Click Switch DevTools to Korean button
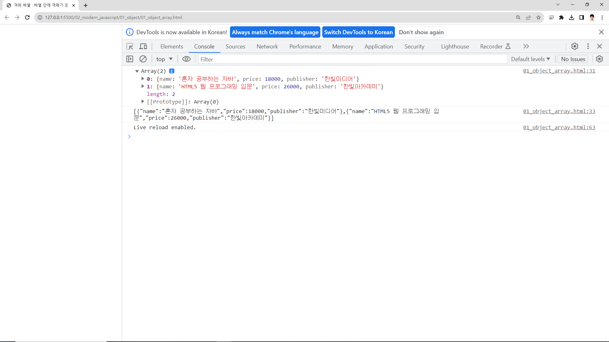609x342 pixels. click(358, 32)
